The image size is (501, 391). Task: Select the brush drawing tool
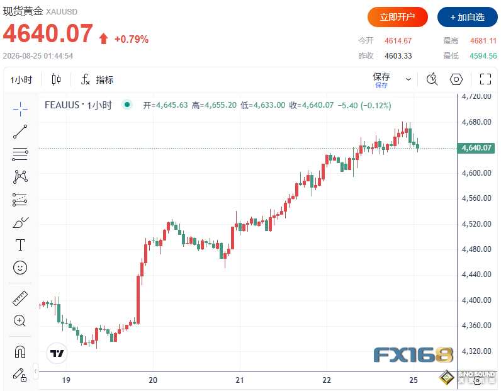[20, 222]
